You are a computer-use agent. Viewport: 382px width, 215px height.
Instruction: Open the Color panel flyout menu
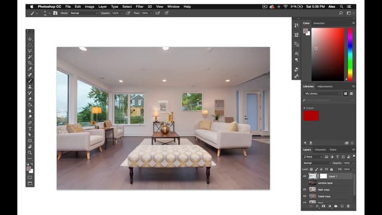tap(353, 23)
